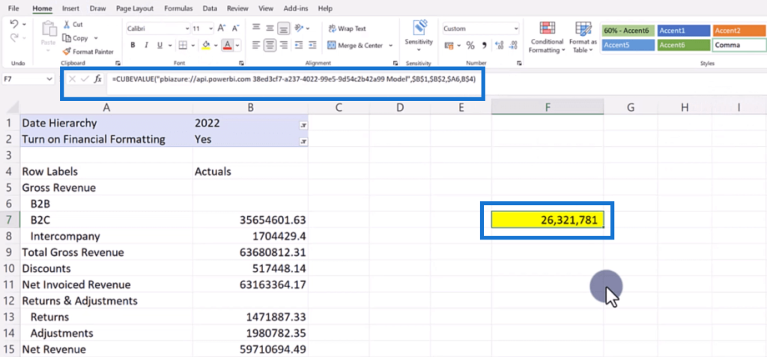Click the Copy button
The height and width of the screenshot is (357, 767).
tap(76, 38)
